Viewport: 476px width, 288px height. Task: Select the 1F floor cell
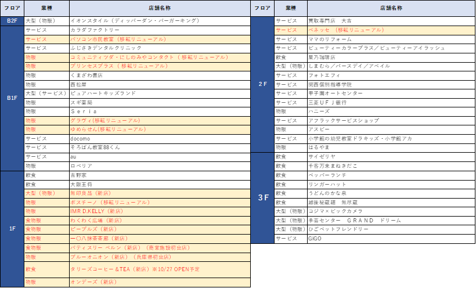[12, 228]
